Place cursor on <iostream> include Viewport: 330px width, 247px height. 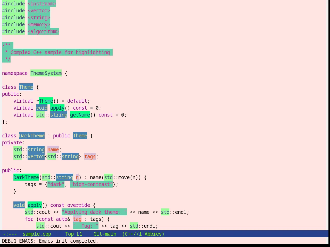point(42,4)
